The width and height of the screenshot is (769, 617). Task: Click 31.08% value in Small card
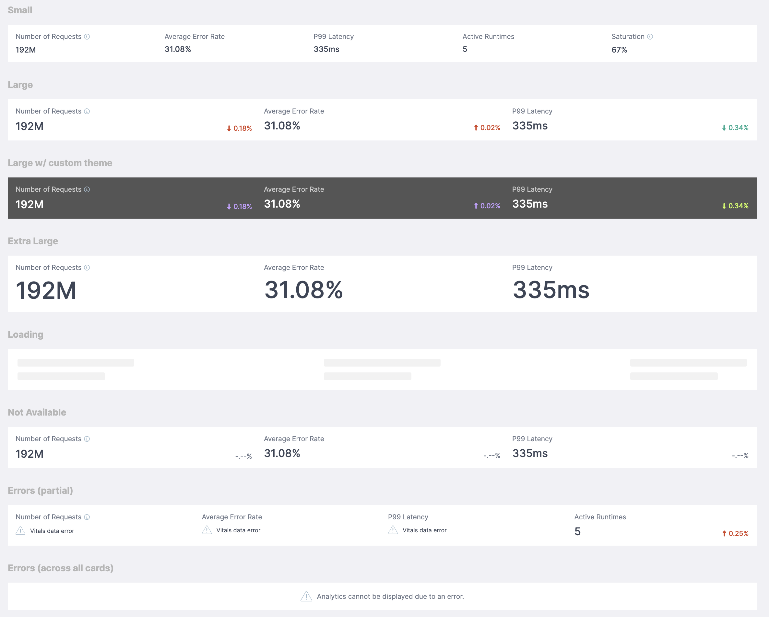click(178, 49)
